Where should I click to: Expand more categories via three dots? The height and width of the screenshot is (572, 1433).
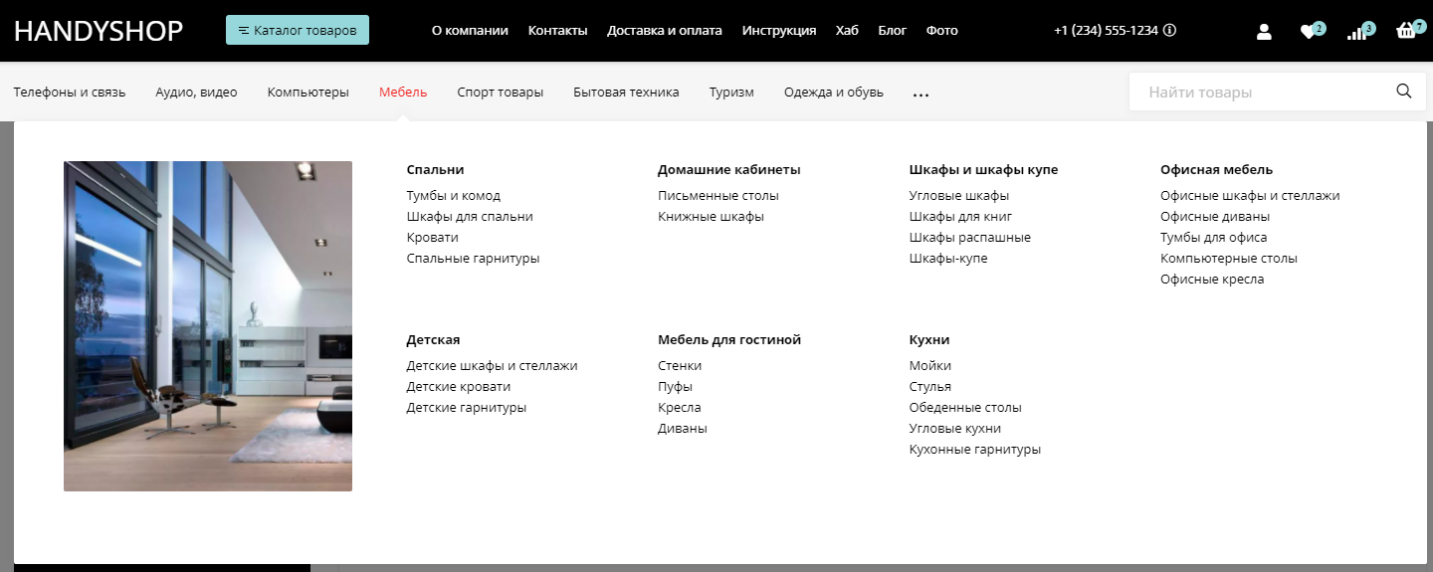pos(921,94)
